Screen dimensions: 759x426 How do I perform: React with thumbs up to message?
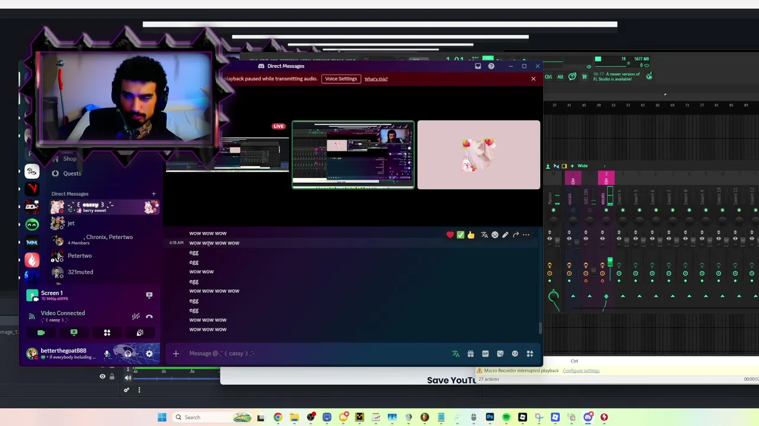point(471,235)
